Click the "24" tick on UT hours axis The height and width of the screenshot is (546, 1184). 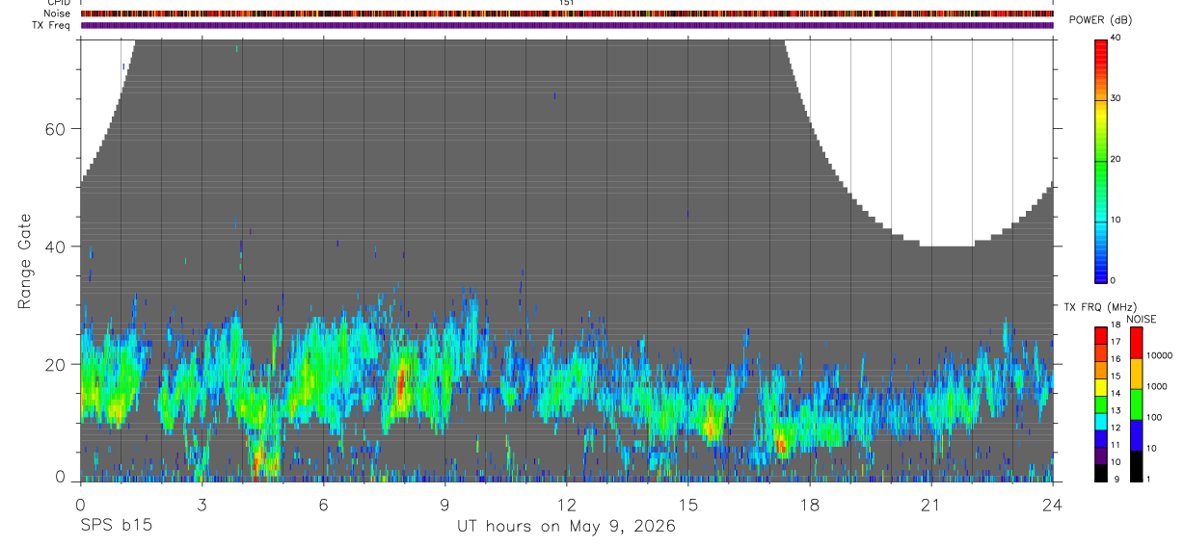click(x=1052, y=505)
